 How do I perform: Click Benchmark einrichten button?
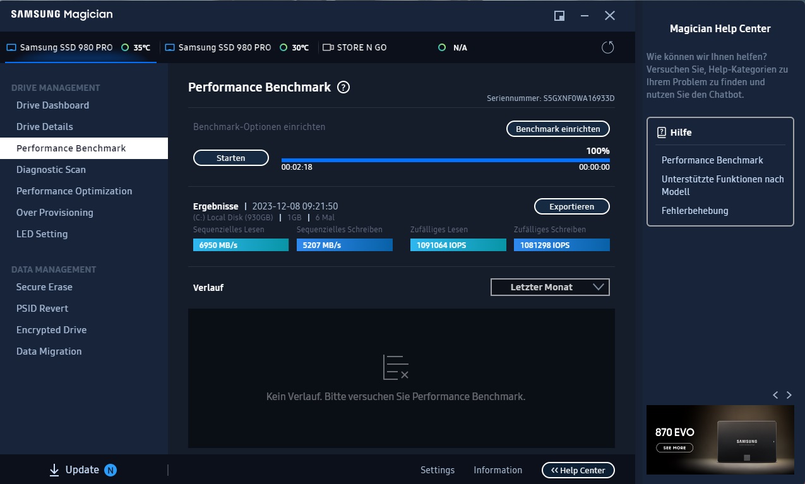tap(558, 129)
